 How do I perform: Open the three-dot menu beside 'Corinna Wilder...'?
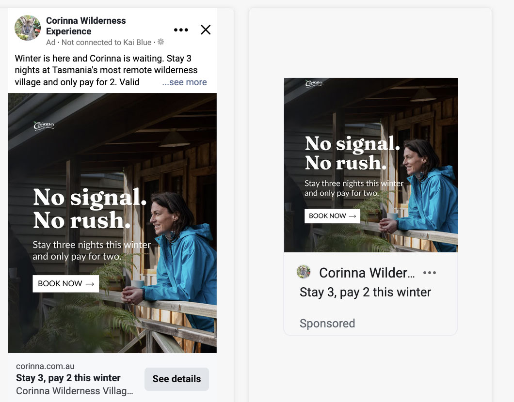[x=430, y=273]
